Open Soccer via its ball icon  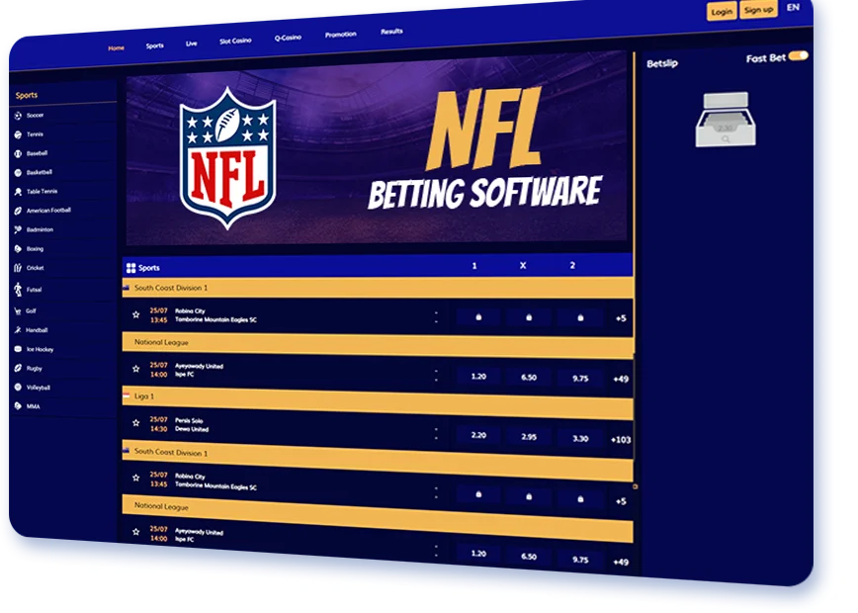point(18,116)
